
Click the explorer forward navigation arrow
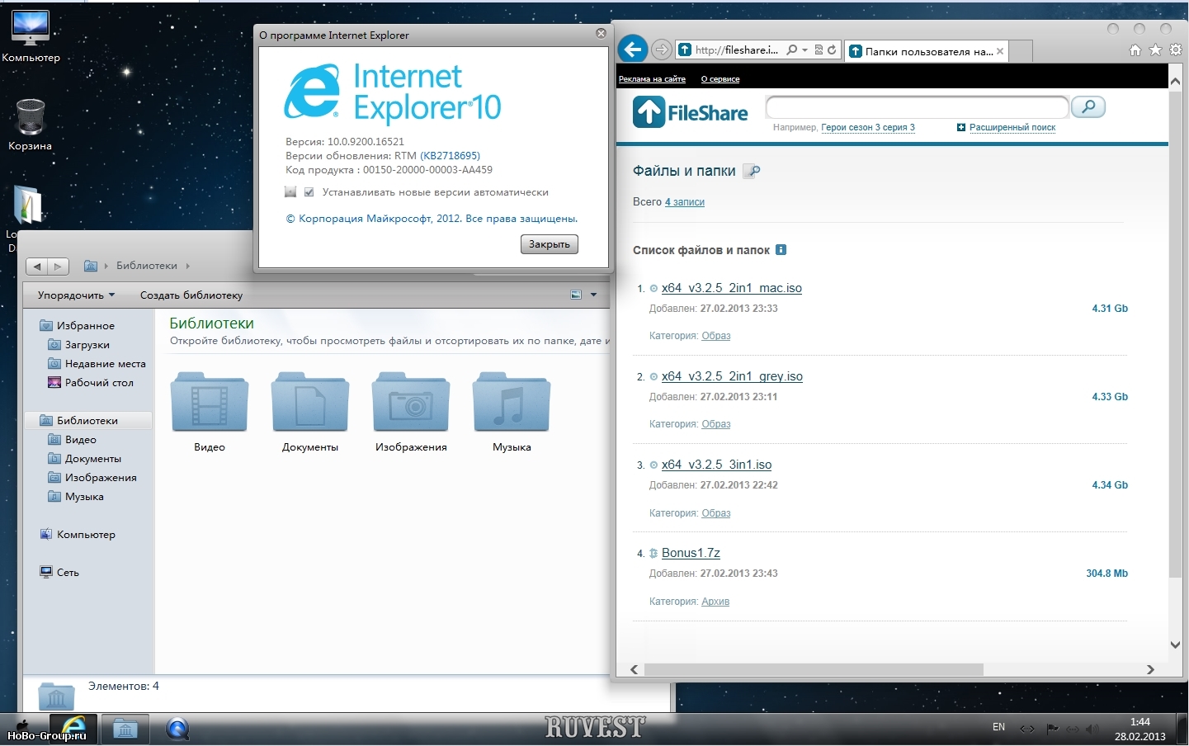tap(58, 267)
